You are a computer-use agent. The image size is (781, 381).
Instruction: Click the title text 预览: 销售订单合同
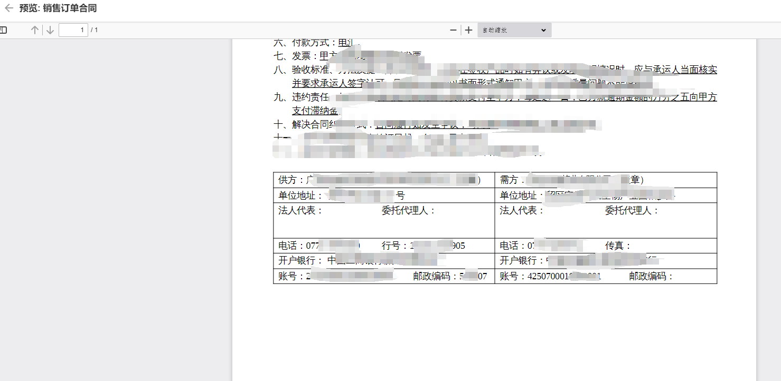[58, 8]
